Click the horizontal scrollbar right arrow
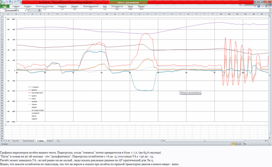The image size is (272, 167). point(265,141)
